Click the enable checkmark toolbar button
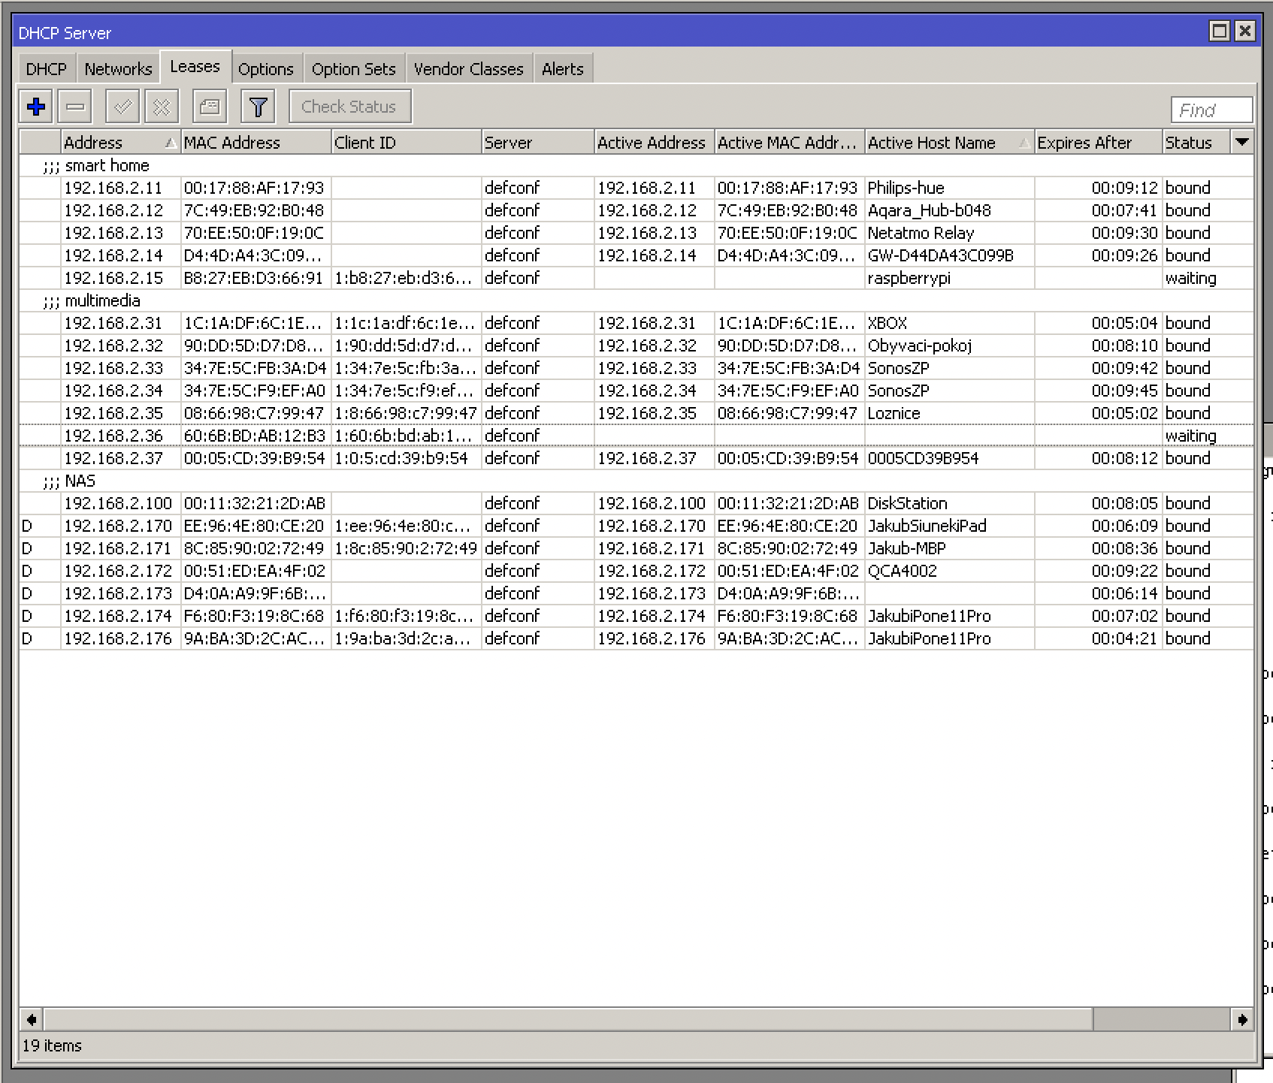Viewport: 1273px width, 1083px height. click(122, 107)
